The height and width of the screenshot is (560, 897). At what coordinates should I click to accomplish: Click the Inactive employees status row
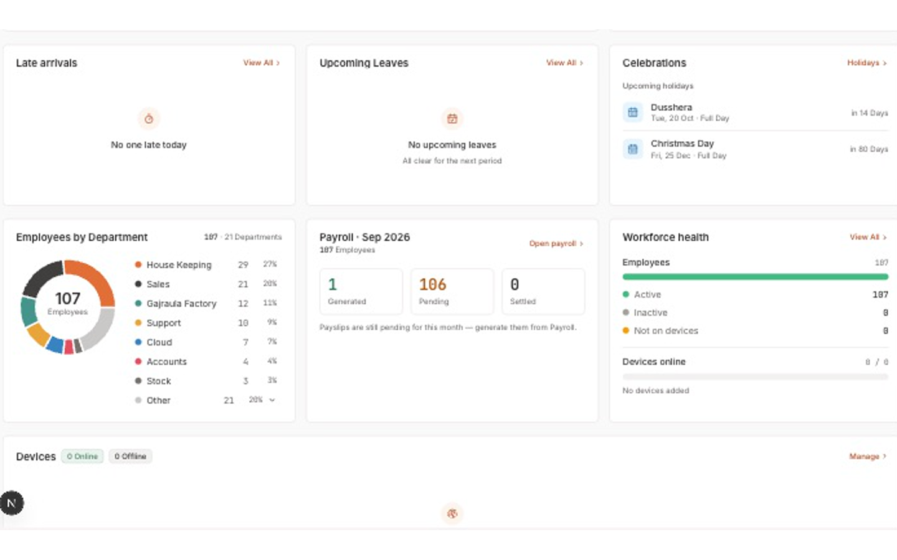coord(755,312)
